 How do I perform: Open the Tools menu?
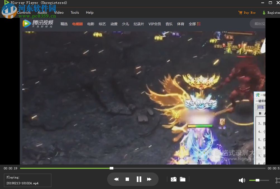pos(75,12)
